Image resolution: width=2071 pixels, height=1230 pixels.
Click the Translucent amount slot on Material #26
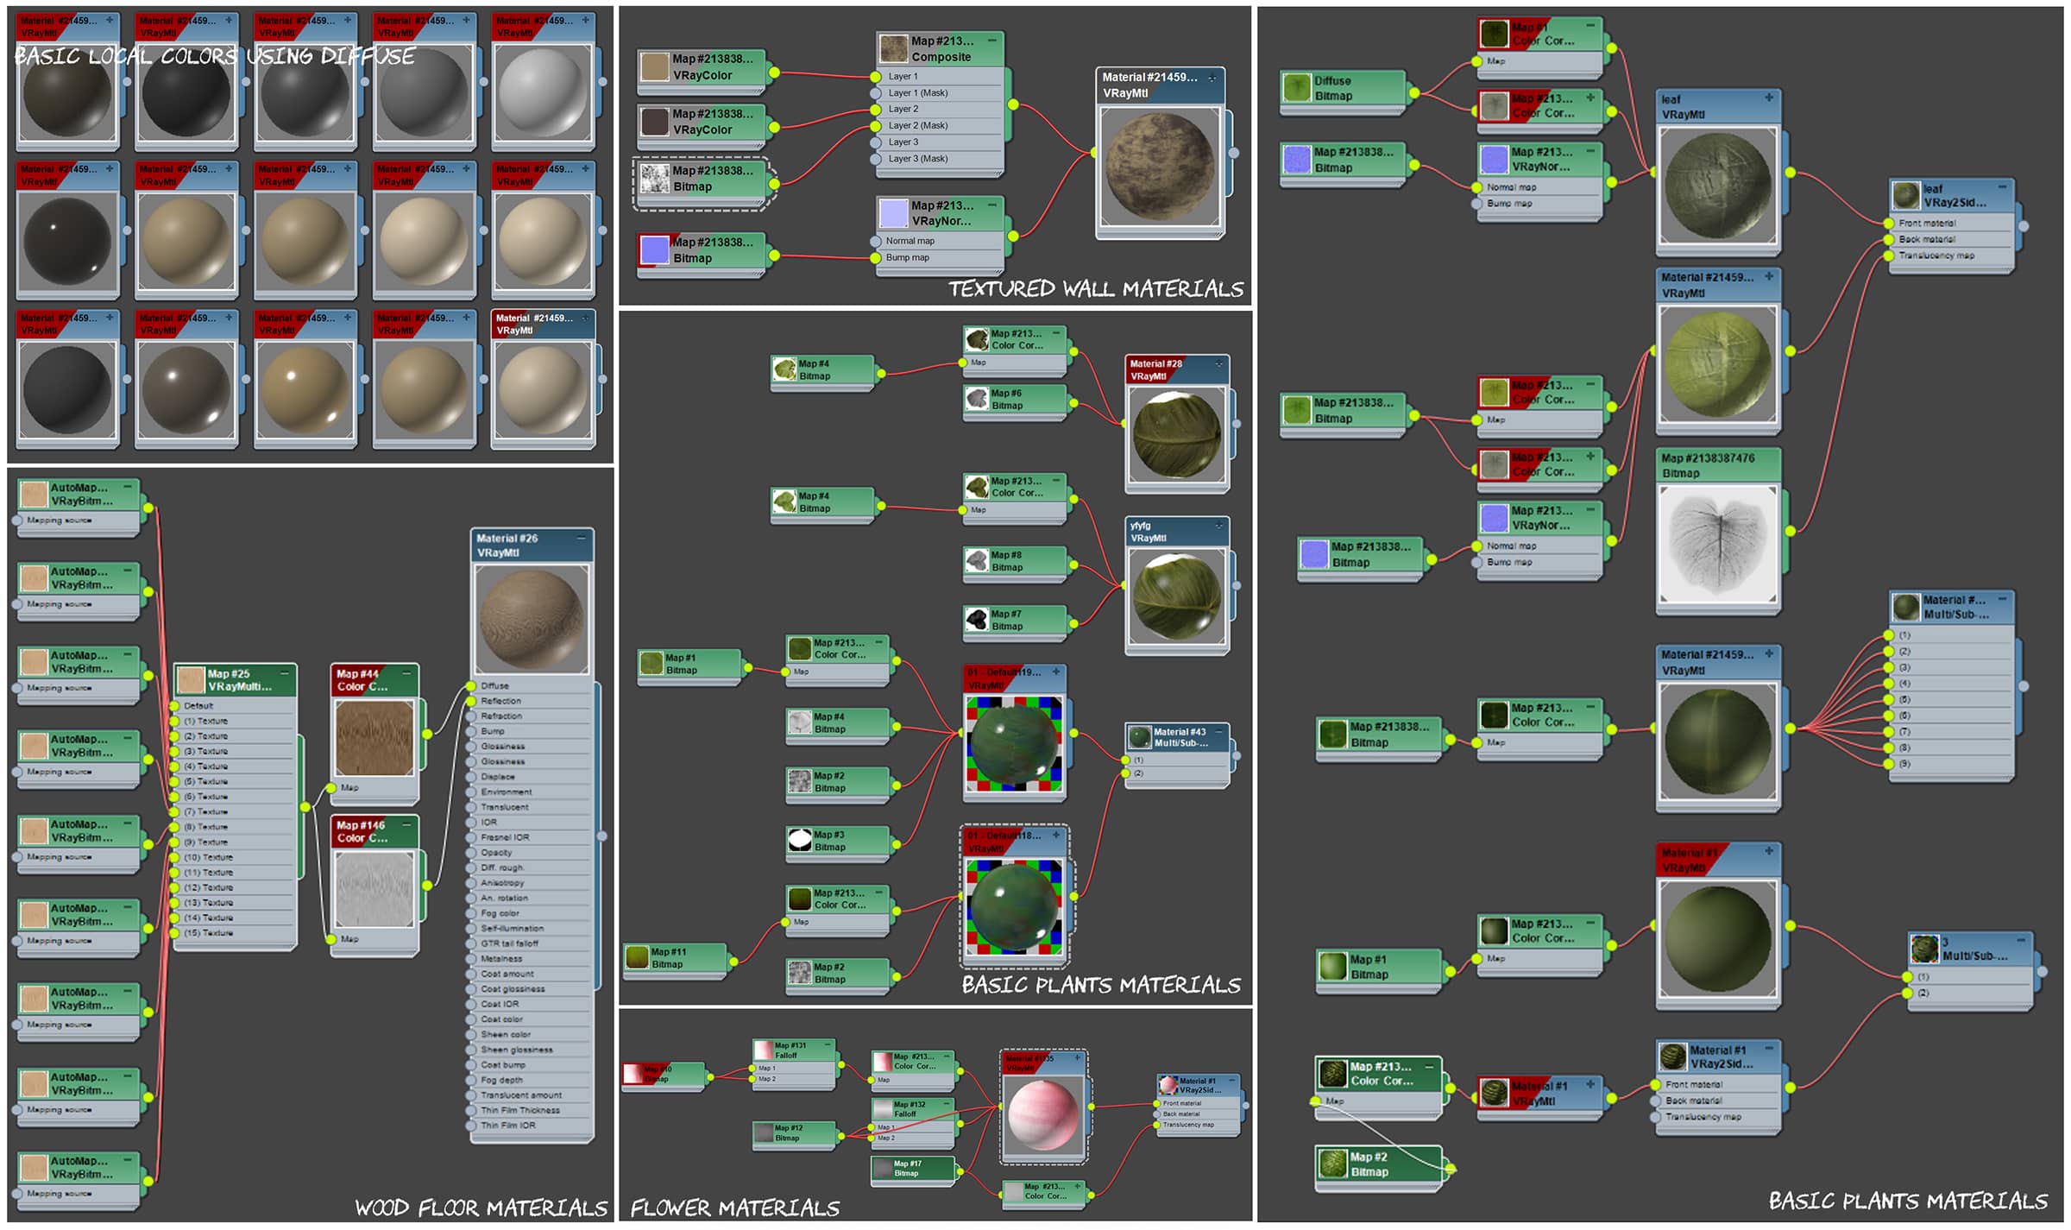[471, 1095]
